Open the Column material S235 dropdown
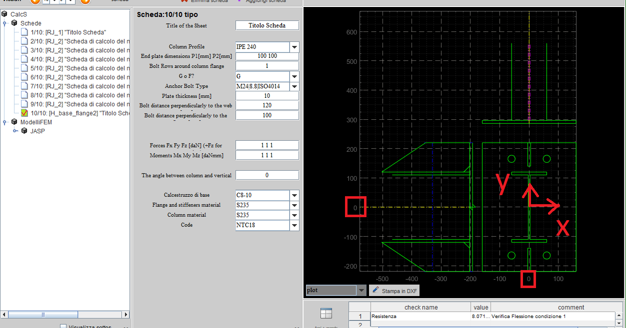Viewport: 626px width, 328px height. tap(294, 215)
